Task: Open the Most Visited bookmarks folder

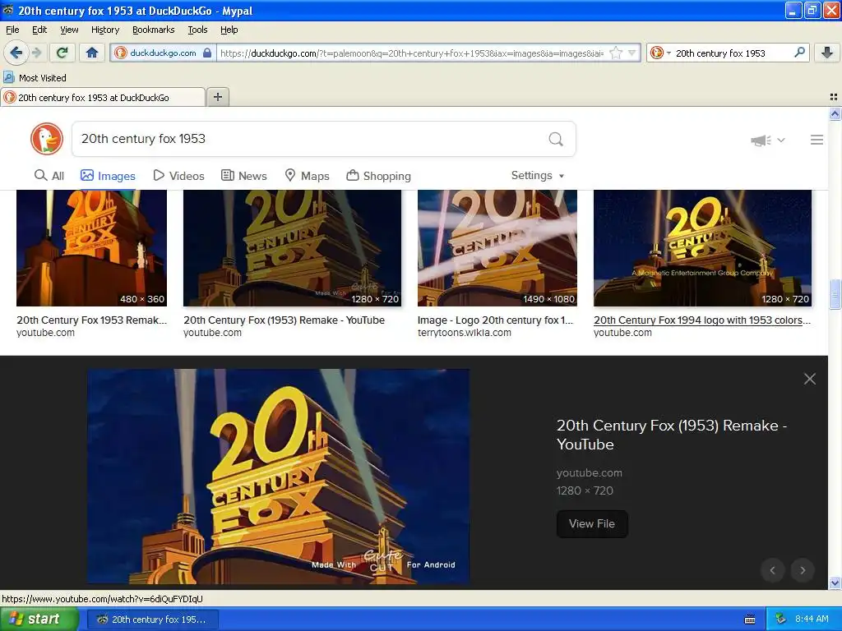Action: (35, 78)
